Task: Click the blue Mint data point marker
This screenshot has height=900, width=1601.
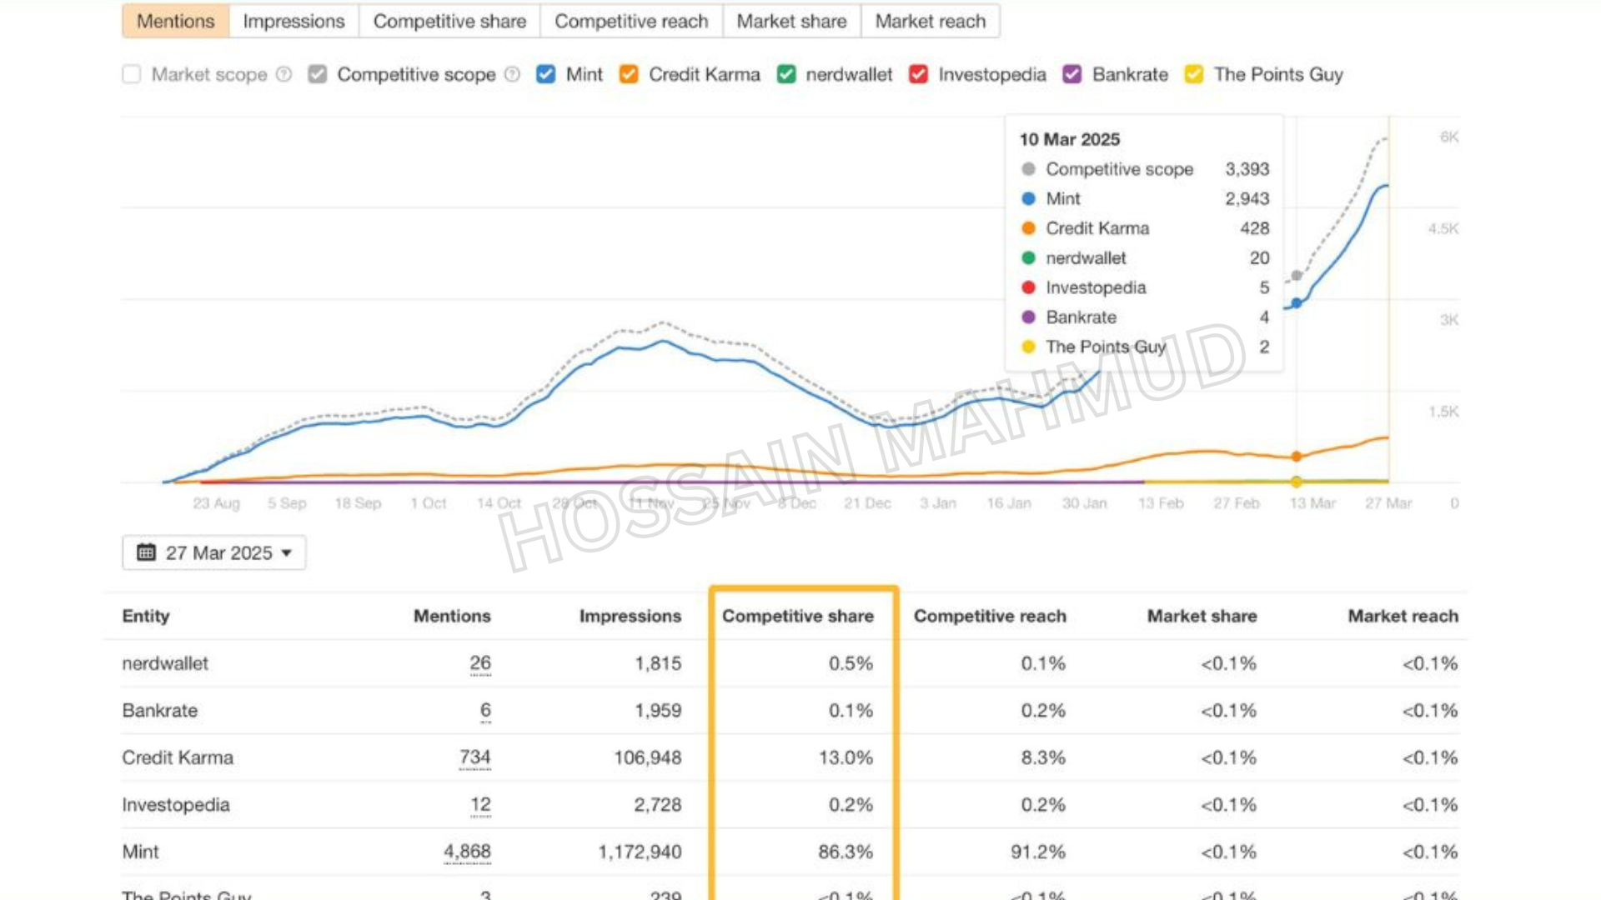Action: 1297,302
